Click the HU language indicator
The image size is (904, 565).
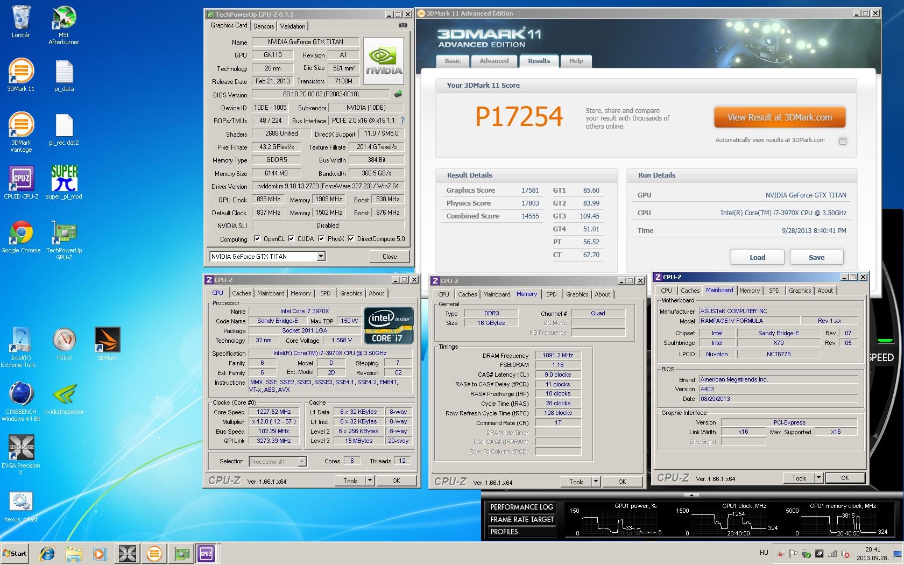click(x=764, y=553)
